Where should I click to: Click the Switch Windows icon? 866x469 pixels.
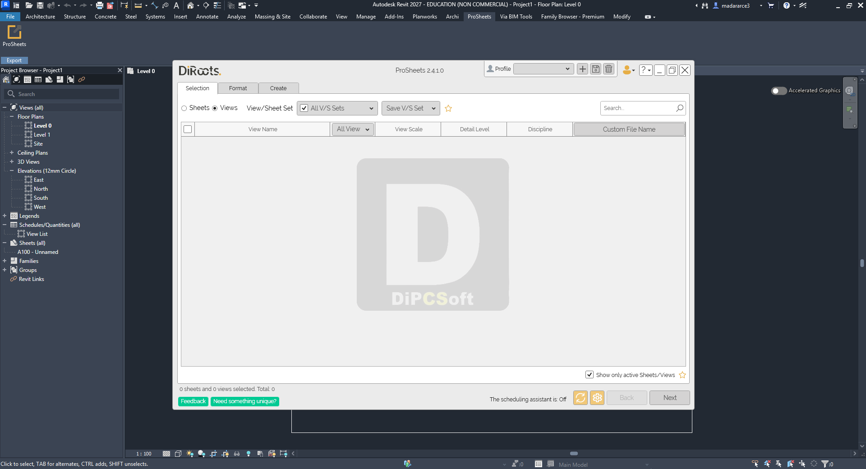coord(243,5)
